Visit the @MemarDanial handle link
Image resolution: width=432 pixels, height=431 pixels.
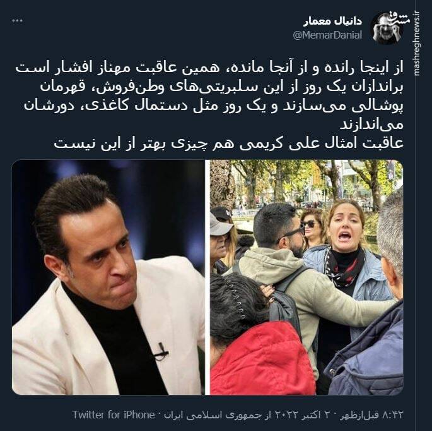[x=327, y=35]
